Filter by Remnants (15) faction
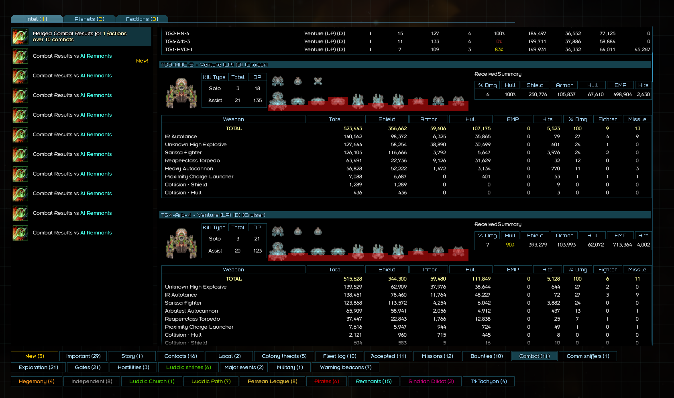The width and height of the screenshot is (674, 398). coord(373,381)
